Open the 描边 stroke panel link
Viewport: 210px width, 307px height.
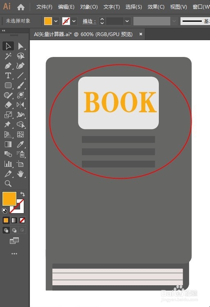(89, 21)
